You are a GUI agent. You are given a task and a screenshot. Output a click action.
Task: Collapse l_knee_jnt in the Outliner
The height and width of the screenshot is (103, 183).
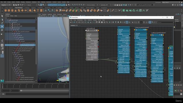pyautogui.click(x=14, y=35)
